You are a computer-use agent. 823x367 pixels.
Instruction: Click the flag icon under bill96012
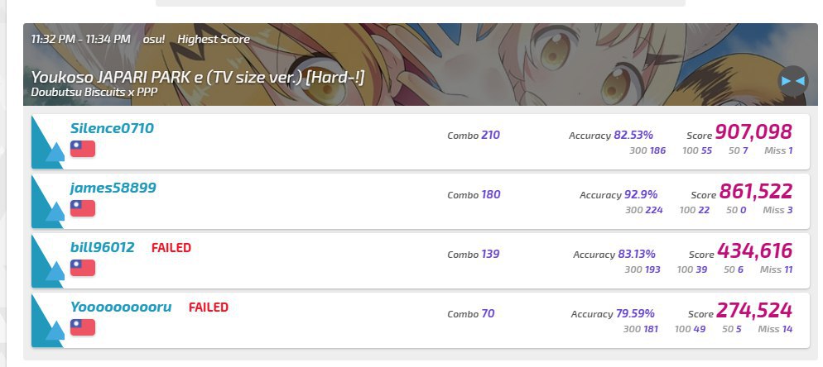tap(82, 268)
